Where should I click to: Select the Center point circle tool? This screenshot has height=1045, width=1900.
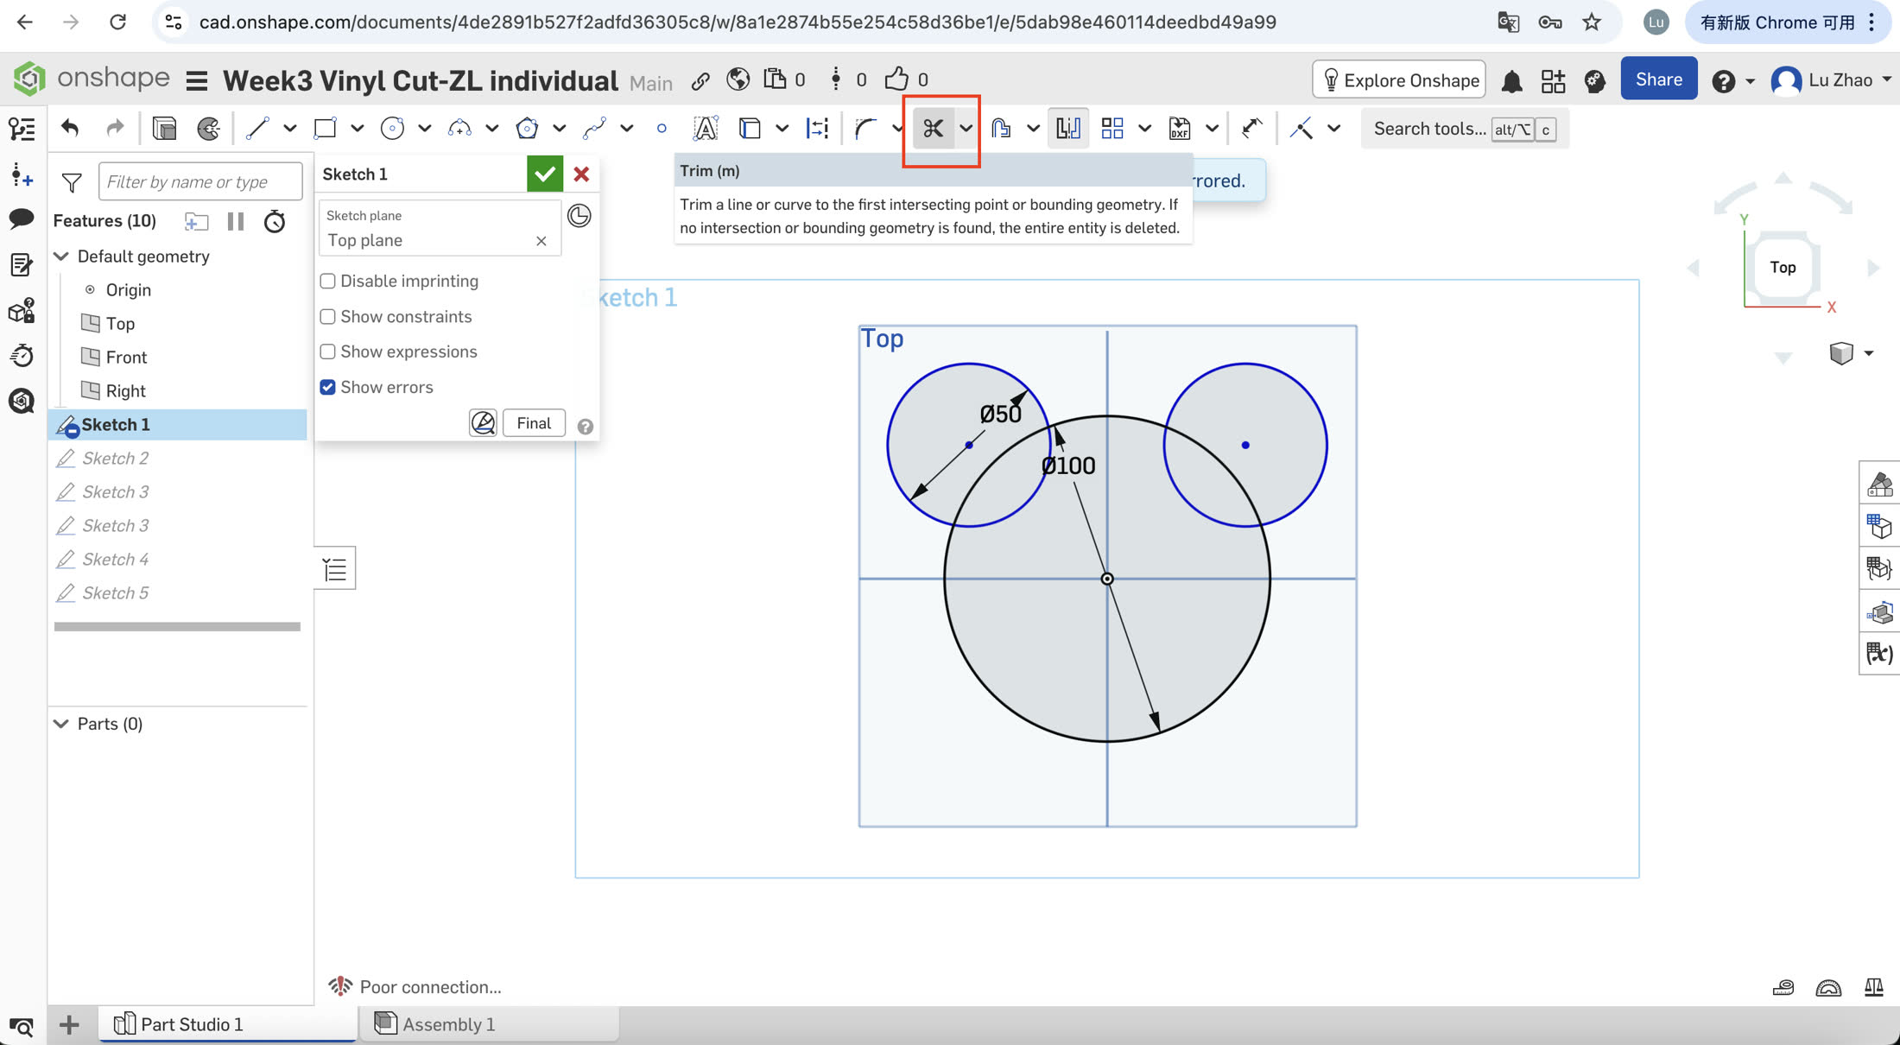392,129
